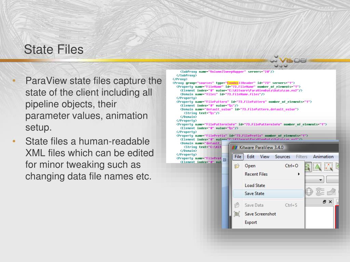This screenshot has width=350, height=262.
Task: Click the Stream Tracer filter icon
Action: 320,192
